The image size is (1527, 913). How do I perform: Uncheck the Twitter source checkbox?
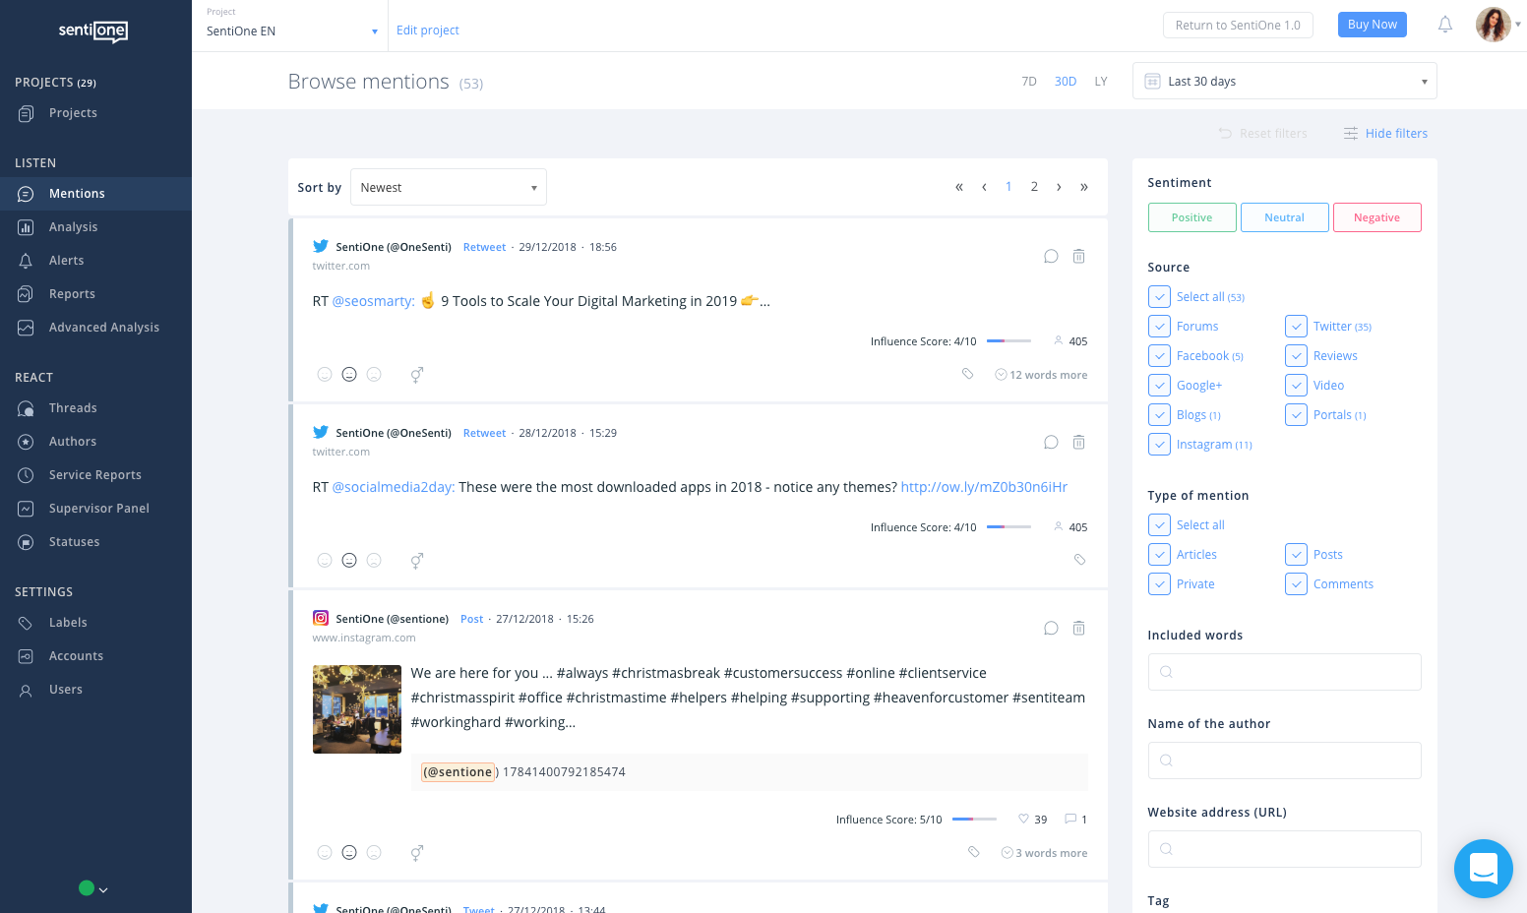pyautogui.click(x=1296, y=327)
